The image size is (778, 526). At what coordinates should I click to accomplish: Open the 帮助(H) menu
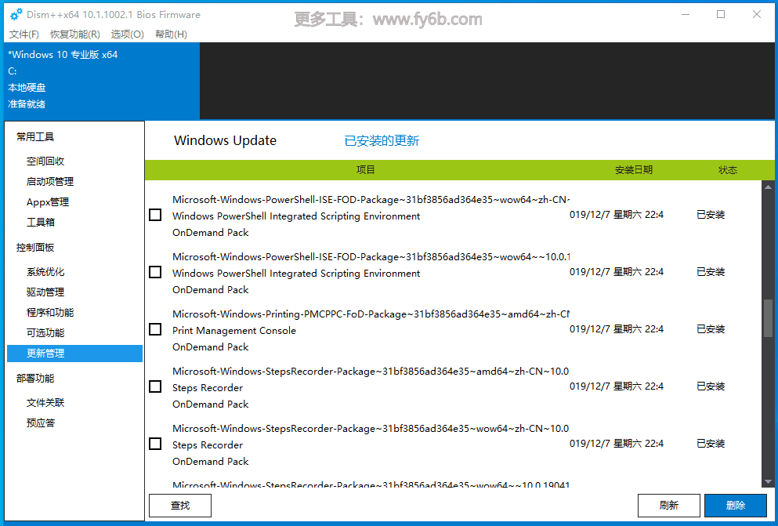point(171,34)
